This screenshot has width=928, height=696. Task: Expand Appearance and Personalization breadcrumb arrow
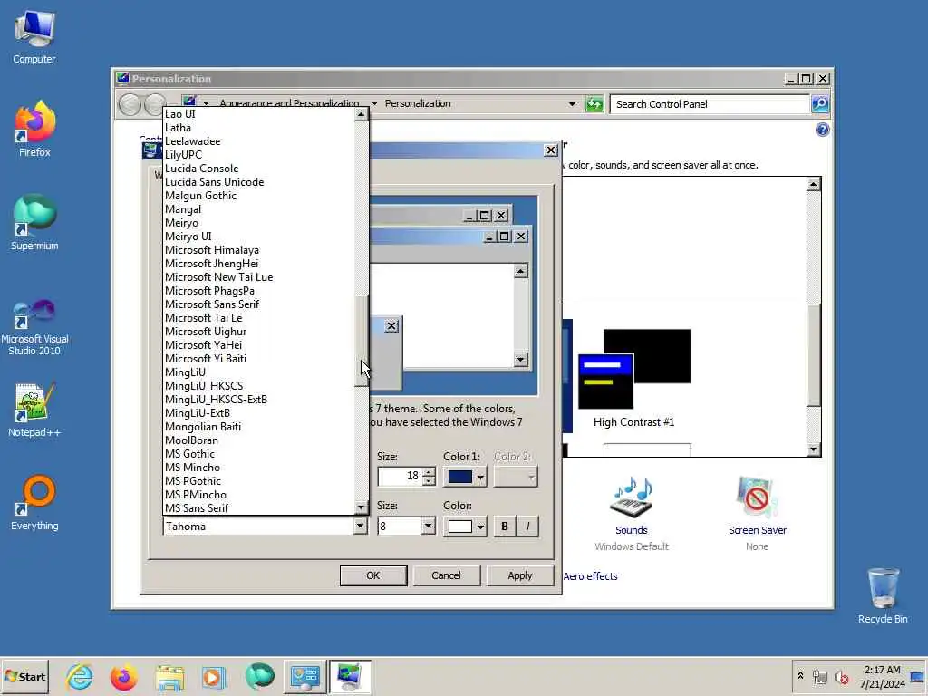click(374, 103)
